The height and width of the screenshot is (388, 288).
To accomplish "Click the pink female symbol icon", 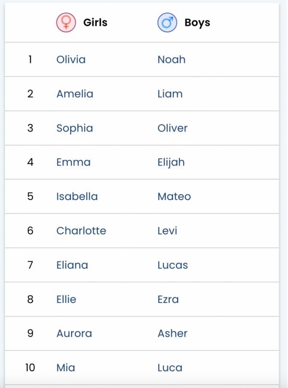I will (x=66, y=23).
